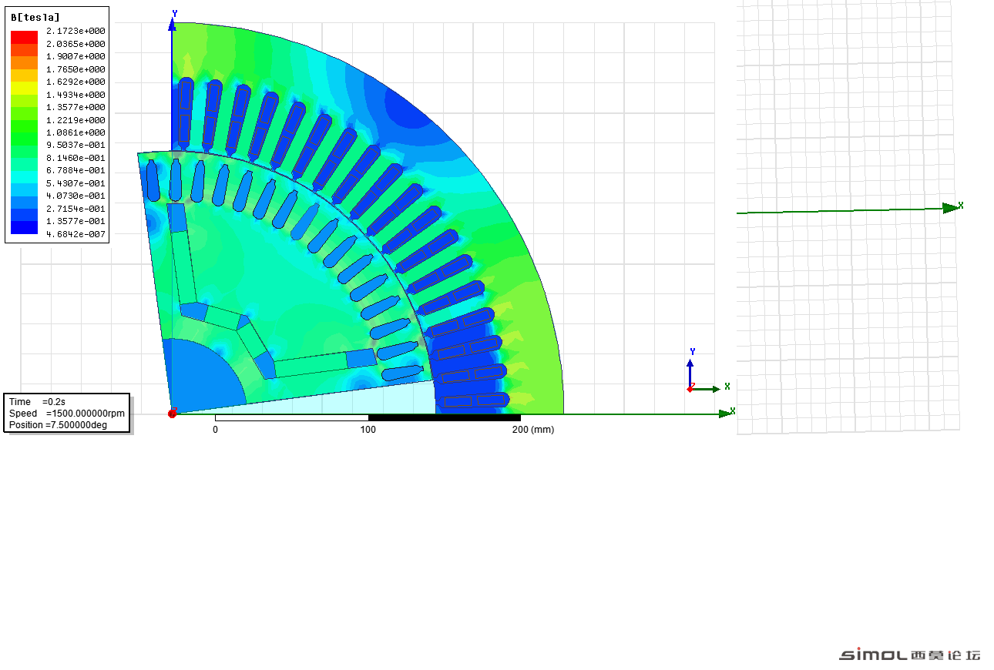Select legend value 1.3577e-001
The width and height of the screenshot is (994, 670).
click(76, 221)
